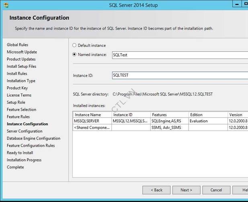The image size is (248, 202).
Task: Go to Feature Configuration Rules step
Action: (31, 146)
